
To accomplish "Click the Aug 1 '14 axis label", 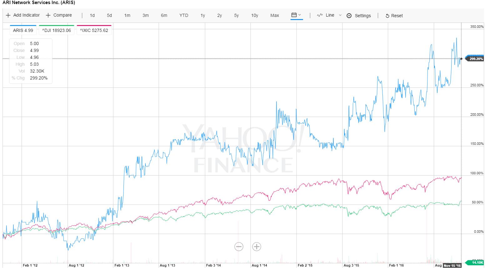I will click(x=259, y=265).
